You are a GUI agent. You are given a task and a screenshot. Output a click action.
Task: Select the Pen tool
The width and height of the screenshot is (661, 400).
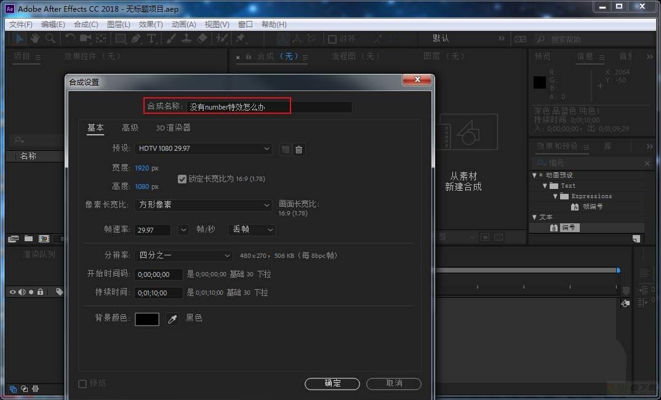click(x=136, y=39)
